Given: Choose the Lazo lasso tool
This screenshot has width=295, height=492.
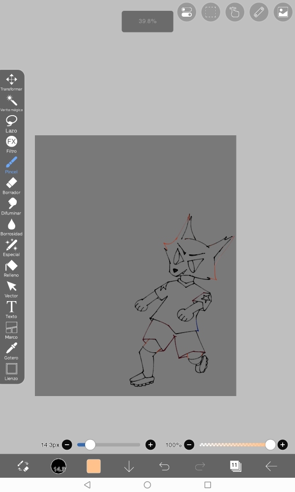Looking at the screenshot, I should 11,124.
